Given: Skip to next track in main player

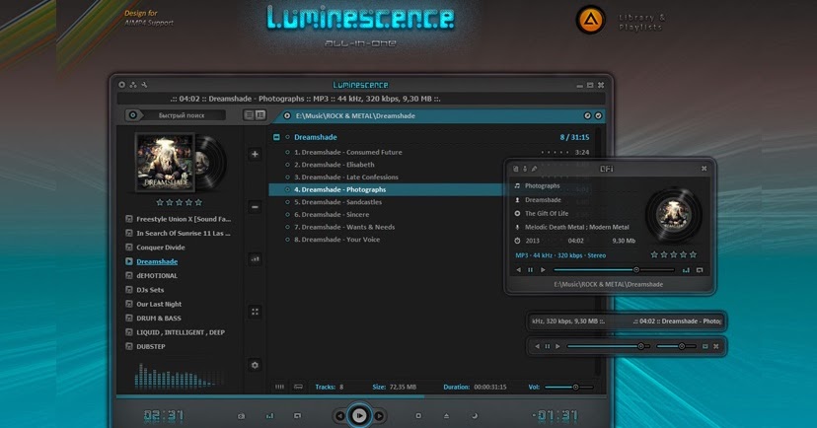Looking at the screenshot, I should (379, 416).
